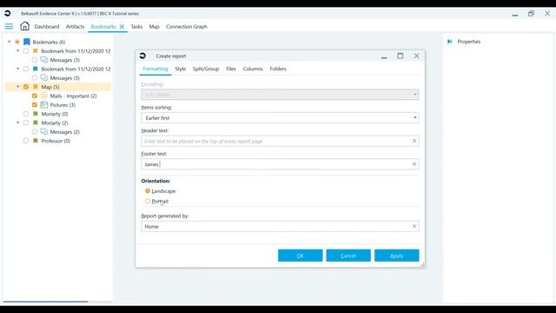Uncheck Mails - Important checkbox
556x313 pixels.
35,96
